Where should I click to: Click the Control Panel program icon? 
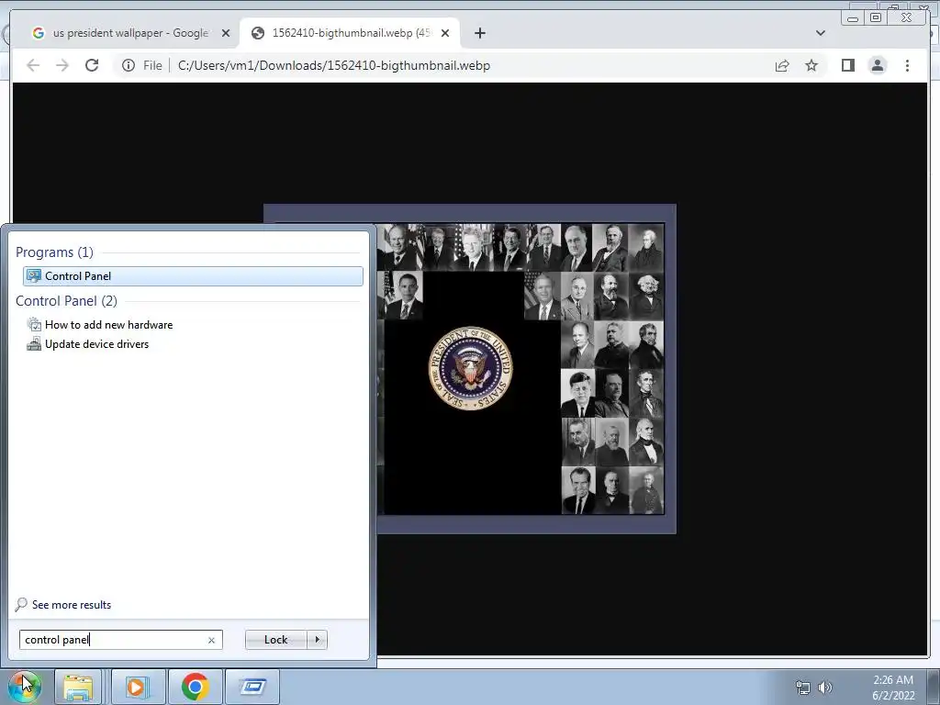click(x=34, y=275)
